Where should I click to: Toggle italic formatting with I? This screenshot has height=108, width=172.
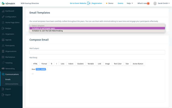tap(56, 64)
